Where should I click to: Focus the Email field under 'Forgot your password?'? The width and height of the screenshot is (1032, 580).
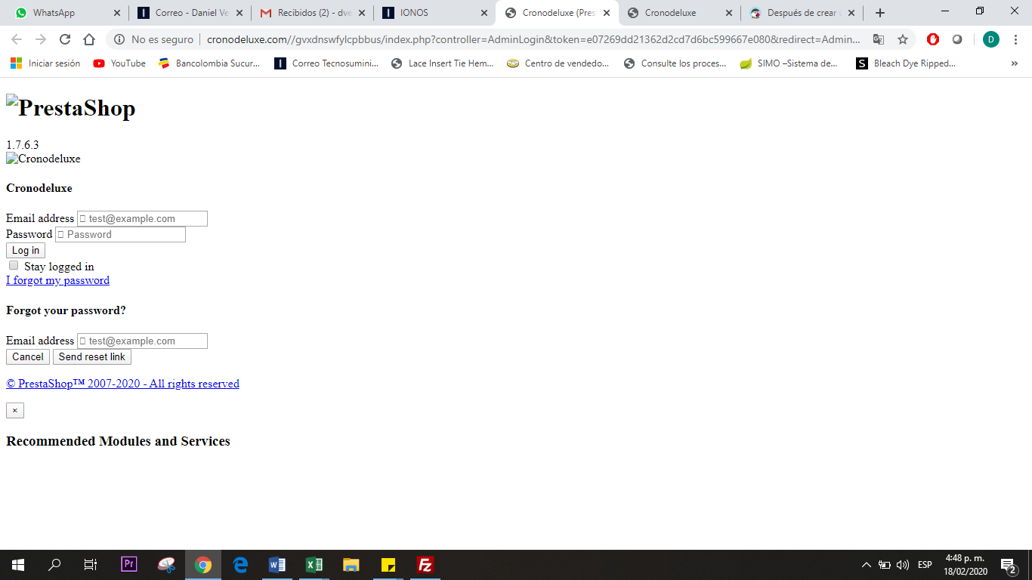pyautogui.click(x=142, y=341)
